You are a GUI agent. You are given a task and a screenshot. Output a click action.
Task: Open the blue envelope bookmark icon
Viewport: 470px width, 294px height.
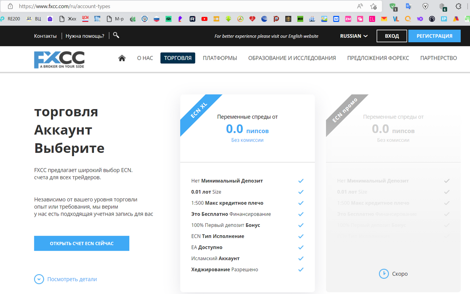coord(336,19)
